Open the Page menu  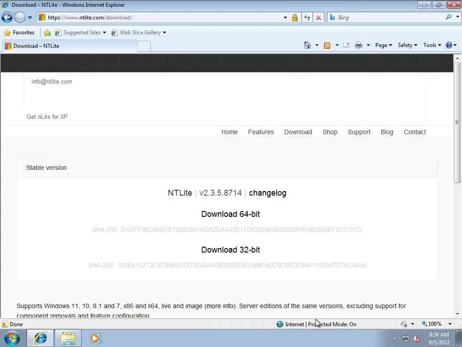coord(383,45)
